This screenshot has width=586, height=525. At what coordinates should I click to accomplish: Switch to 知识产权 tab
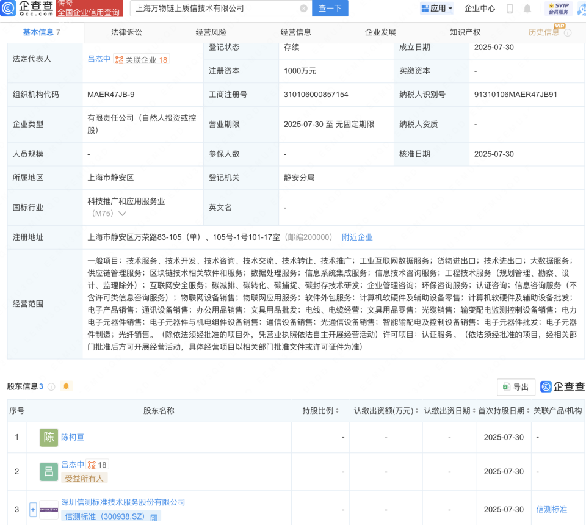pos(465,32)
